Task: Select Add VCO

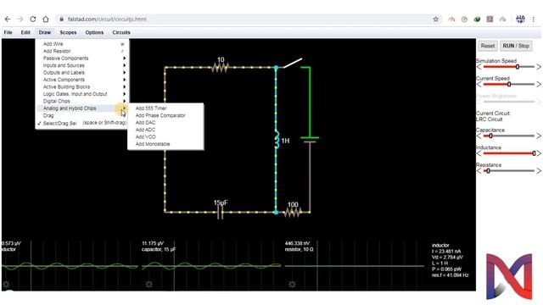Action: pyautogui.click(x=165, y=137)
